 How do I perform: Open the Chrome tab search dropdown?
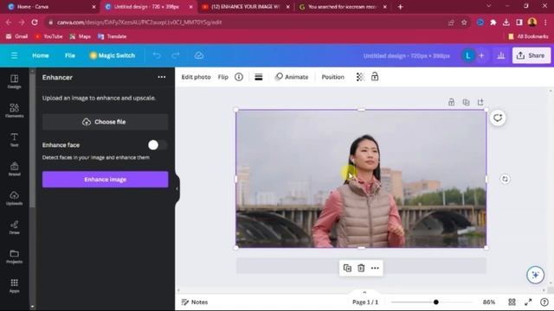(x=488, y=6)
